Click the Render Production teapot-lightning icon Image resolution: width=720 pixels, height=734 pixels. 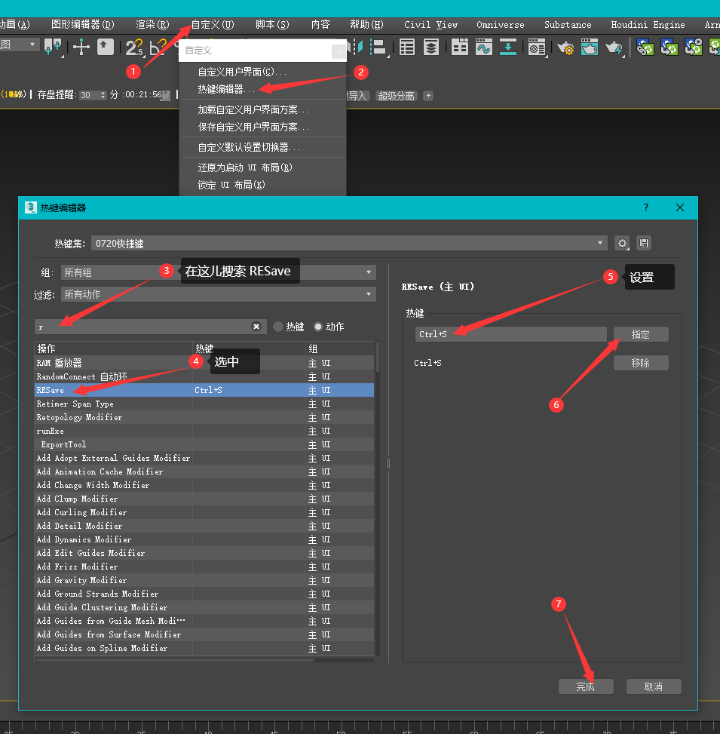tap(614, 48)
